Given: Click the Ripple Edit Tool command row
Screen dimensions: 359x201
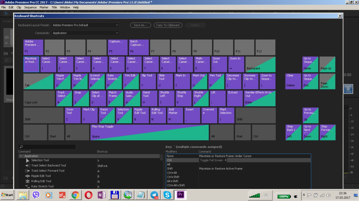Looking at the screenshot, I should point(89,176).
